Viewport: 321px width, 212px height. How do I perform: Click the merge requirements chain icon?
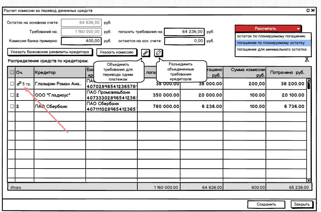coord(145,53)
